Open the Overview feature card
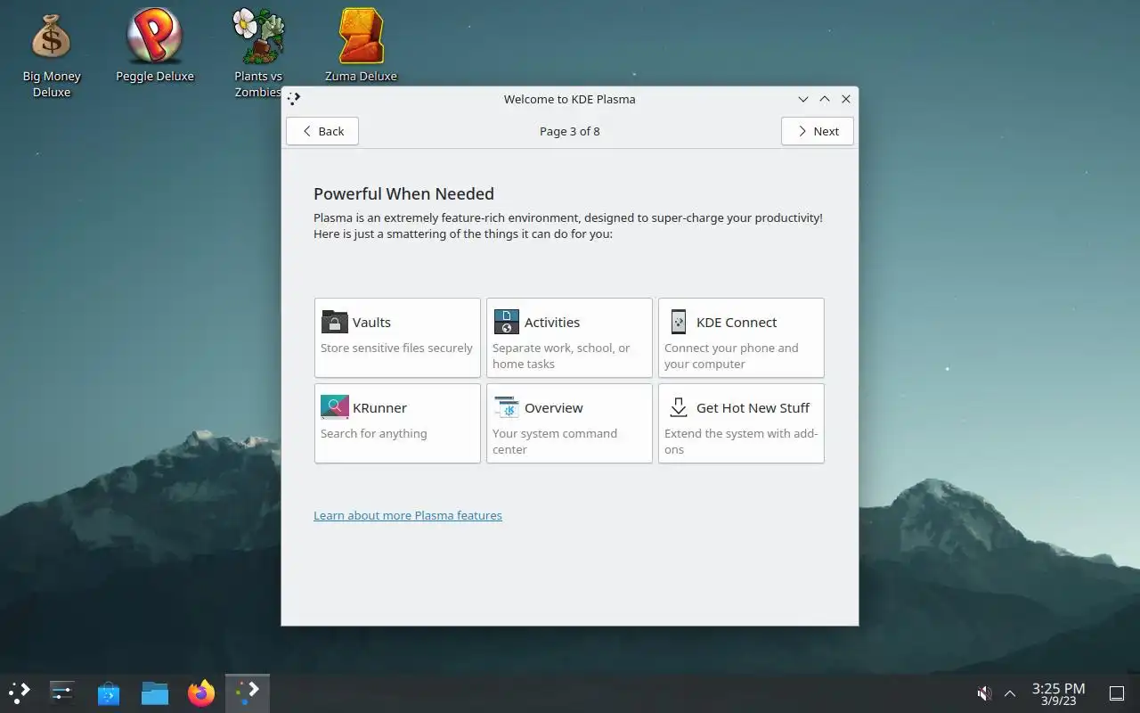1140x713 pixels. pyautogui.click(x=569, y=423)
